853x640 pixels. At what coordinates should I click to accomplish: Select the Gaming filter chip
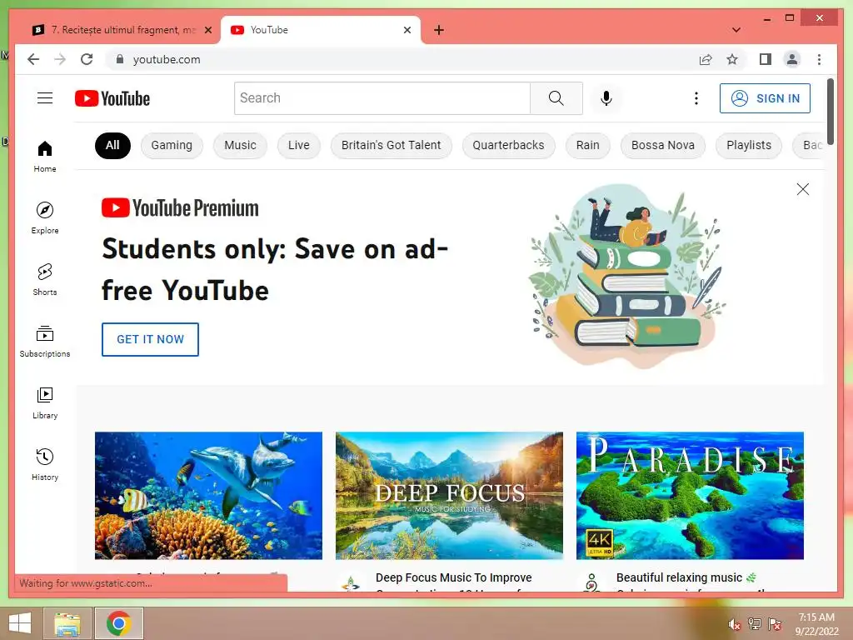tap(172, 145)
